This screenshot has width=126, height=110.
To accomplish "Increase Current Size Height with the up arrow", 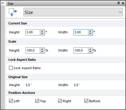I will 42,31.
